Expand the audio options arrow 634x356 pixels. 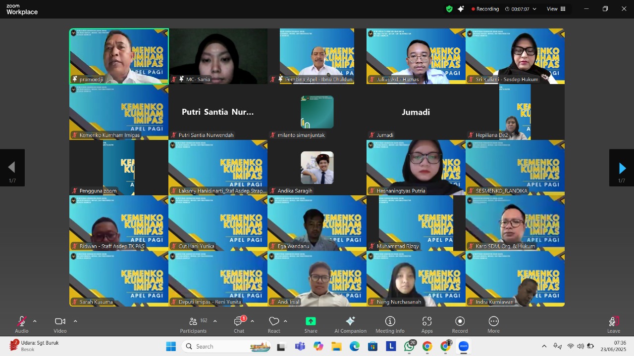35,321
